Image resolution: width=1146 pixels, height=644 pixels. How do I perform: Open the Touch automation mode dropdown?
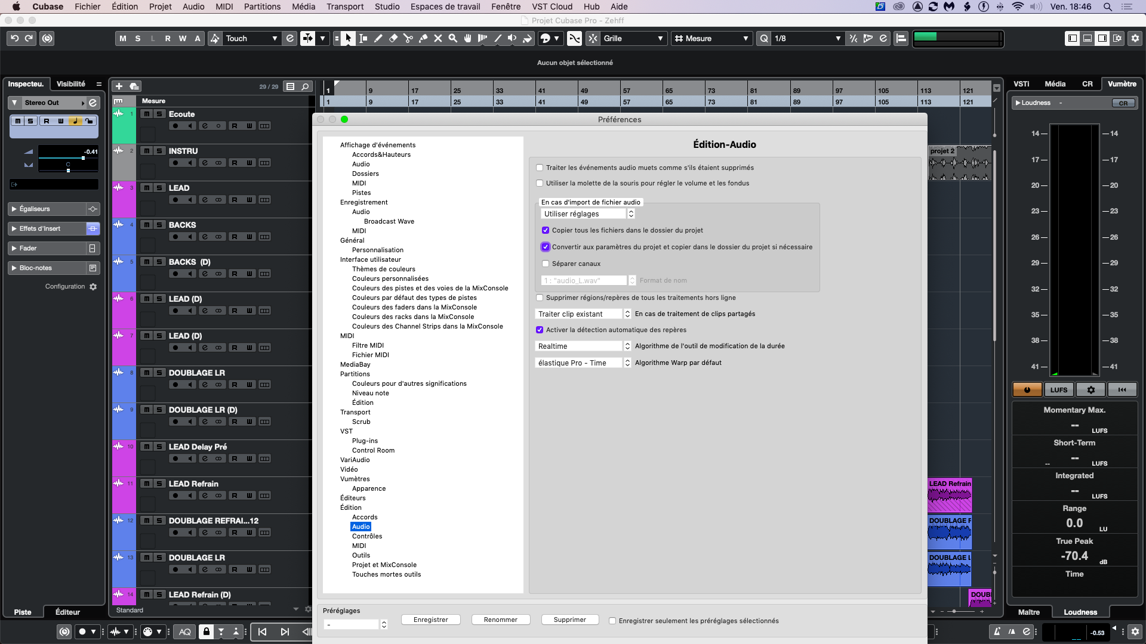(x=252, y=38)
